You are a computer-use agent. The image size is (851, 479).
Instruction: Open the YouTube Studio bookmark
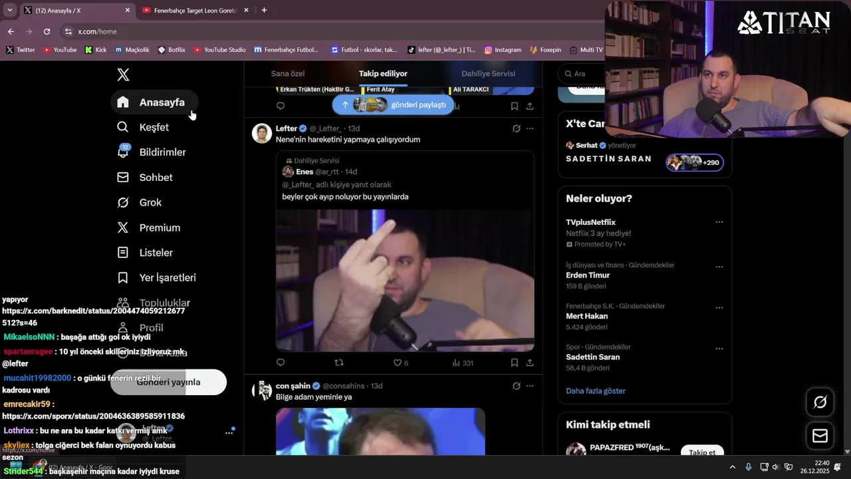pos(219,50)
